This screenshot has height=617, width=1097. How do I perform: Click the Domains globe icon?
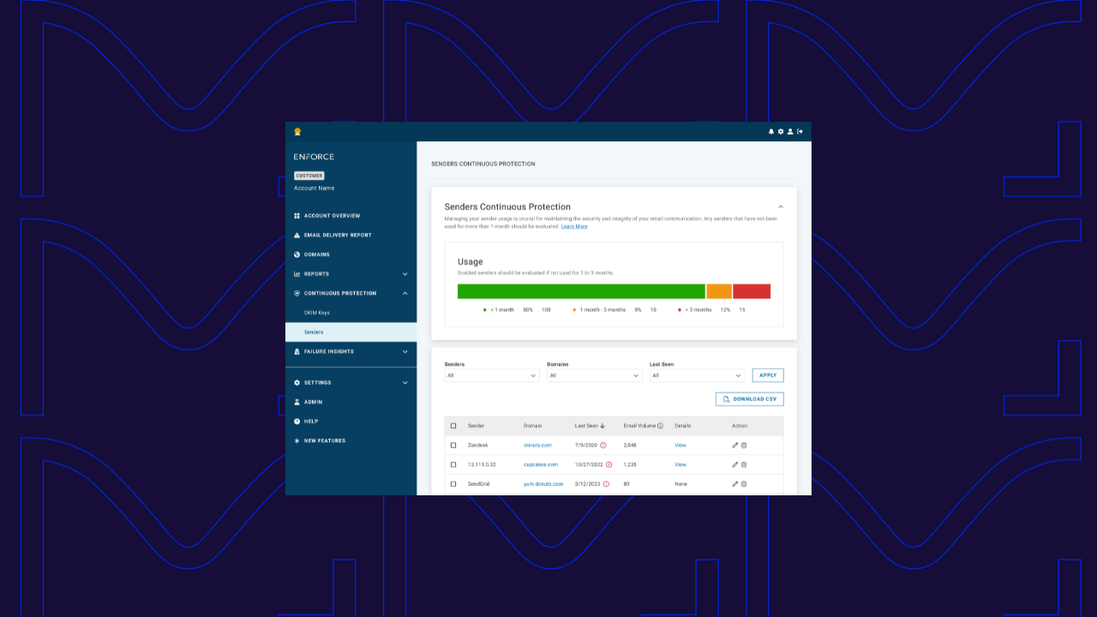pyautogui.click(x=297, y=254)
